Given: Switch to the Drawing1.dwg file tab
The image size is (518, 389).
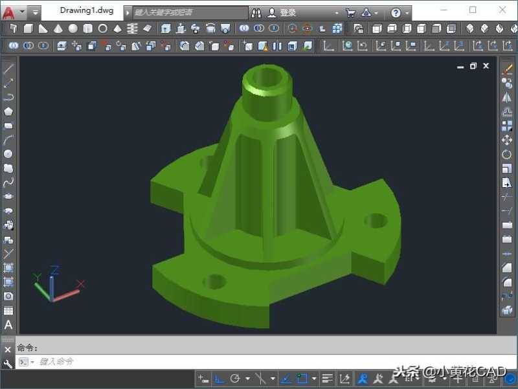Looking at the screenshot, I should coord(86,10).
